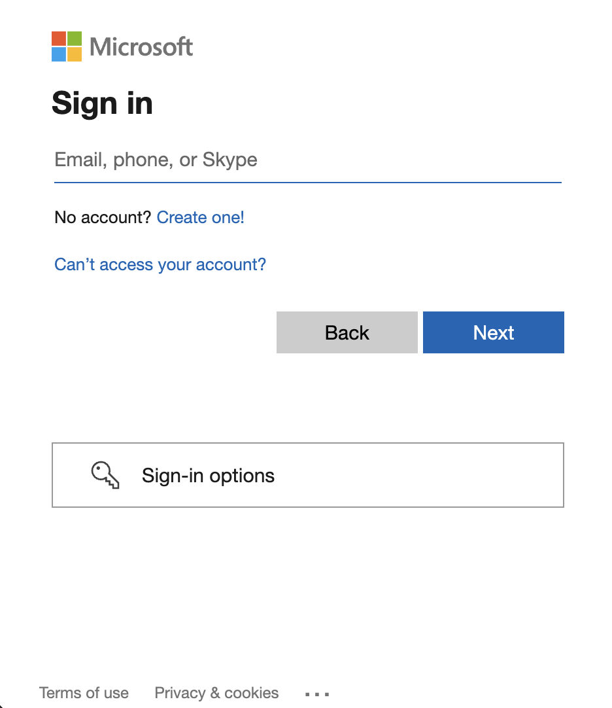Open Privacy & cookies footer link
The height and width of the screenshot is (708, 612).
point(216,693)
